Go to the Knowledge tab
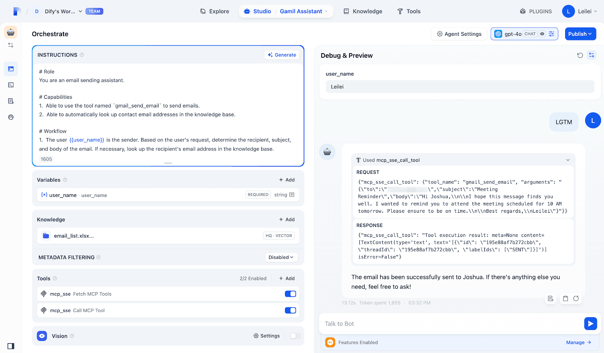The height and width of the screenshot is (353, 604). pos(363,11)
